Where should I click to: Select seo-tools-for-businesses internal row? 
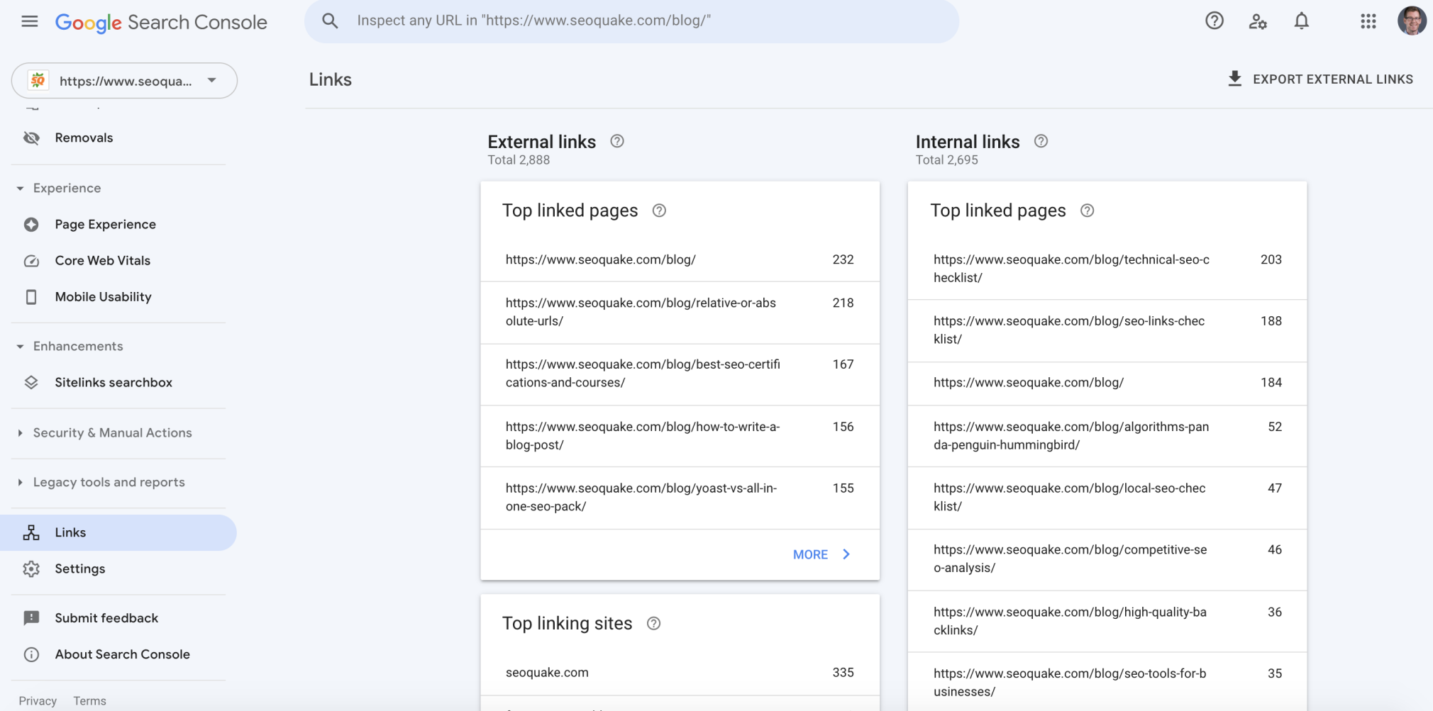click(x=1107, y=682)
